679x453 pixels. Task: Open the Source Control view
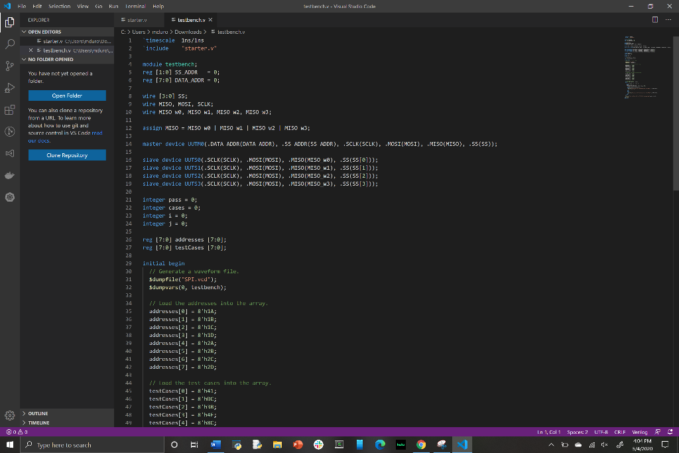coord(10,66)
